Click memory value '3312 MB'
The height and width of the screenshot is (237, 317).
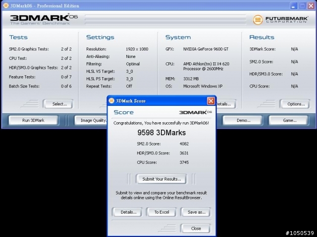click(x=191, y=79)
